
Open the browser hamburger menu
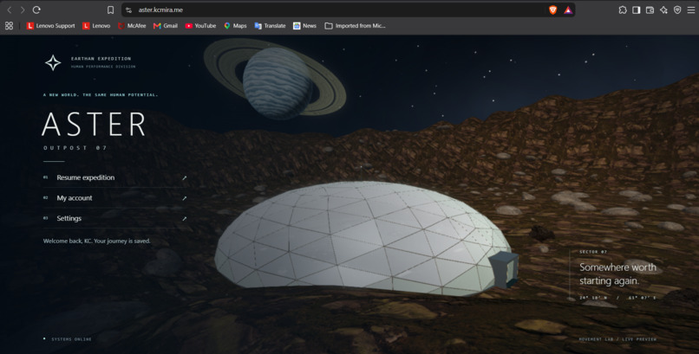point(691,10)
